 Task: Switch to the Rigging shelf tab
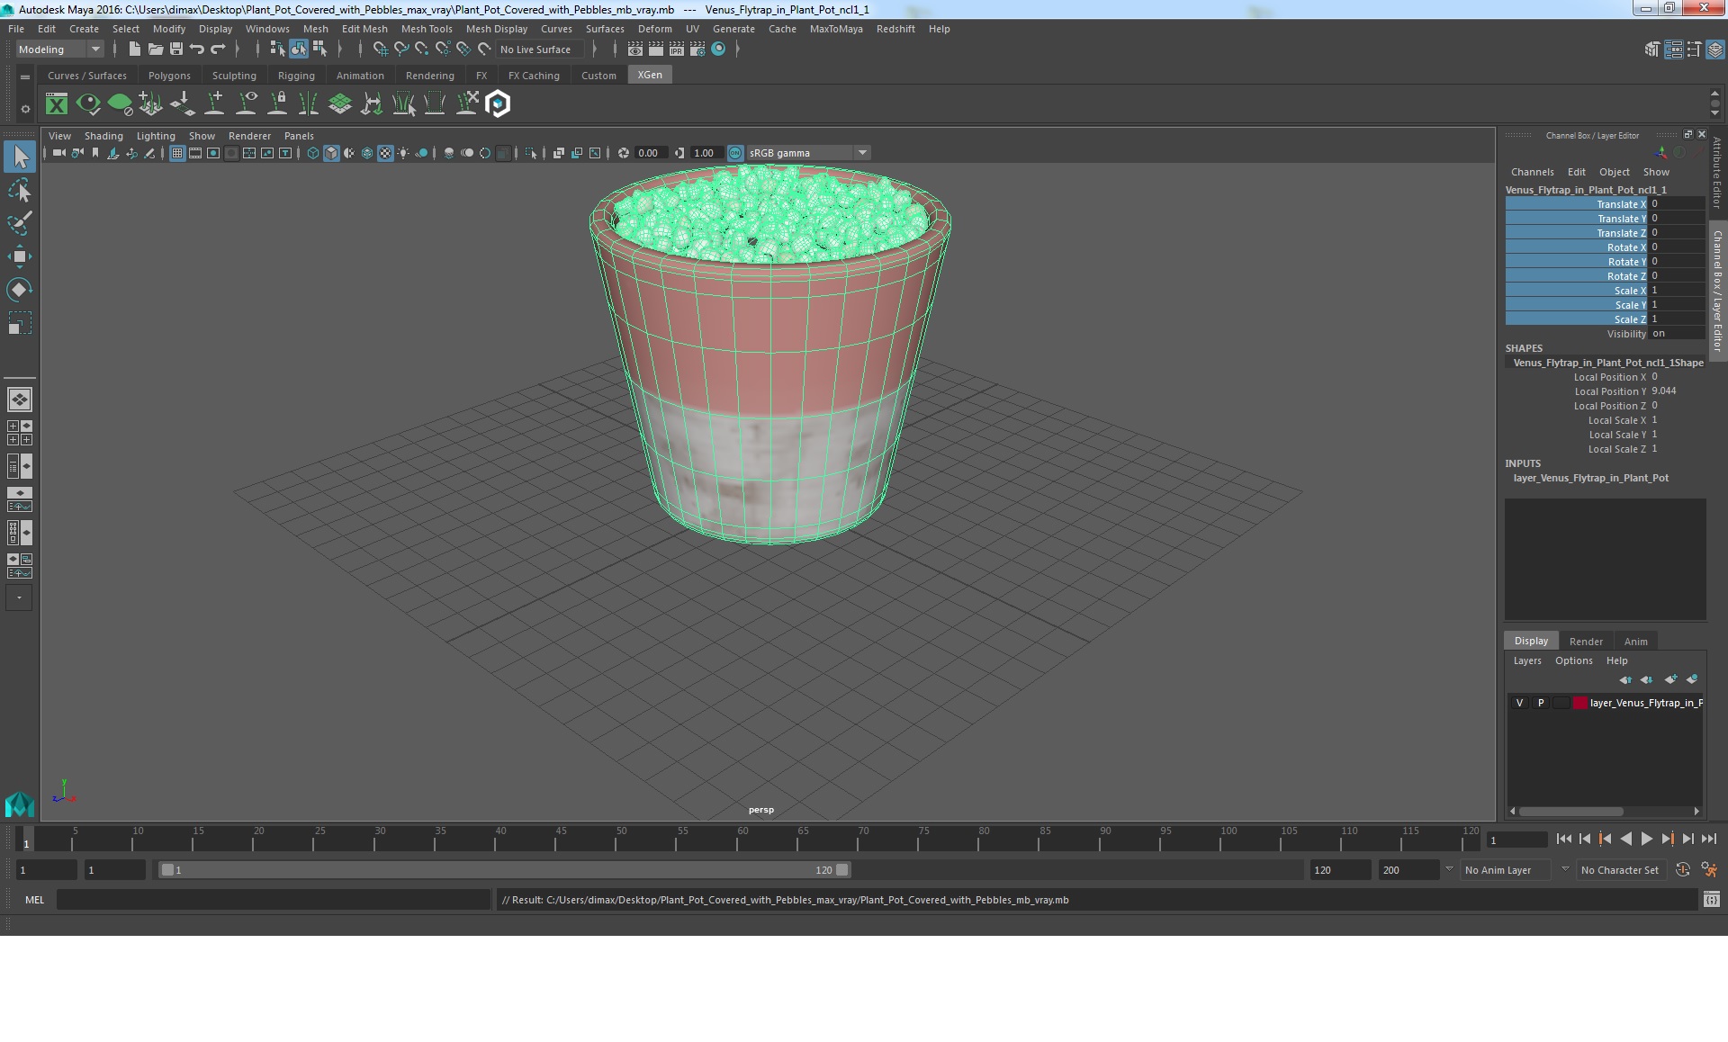point(296,76)
